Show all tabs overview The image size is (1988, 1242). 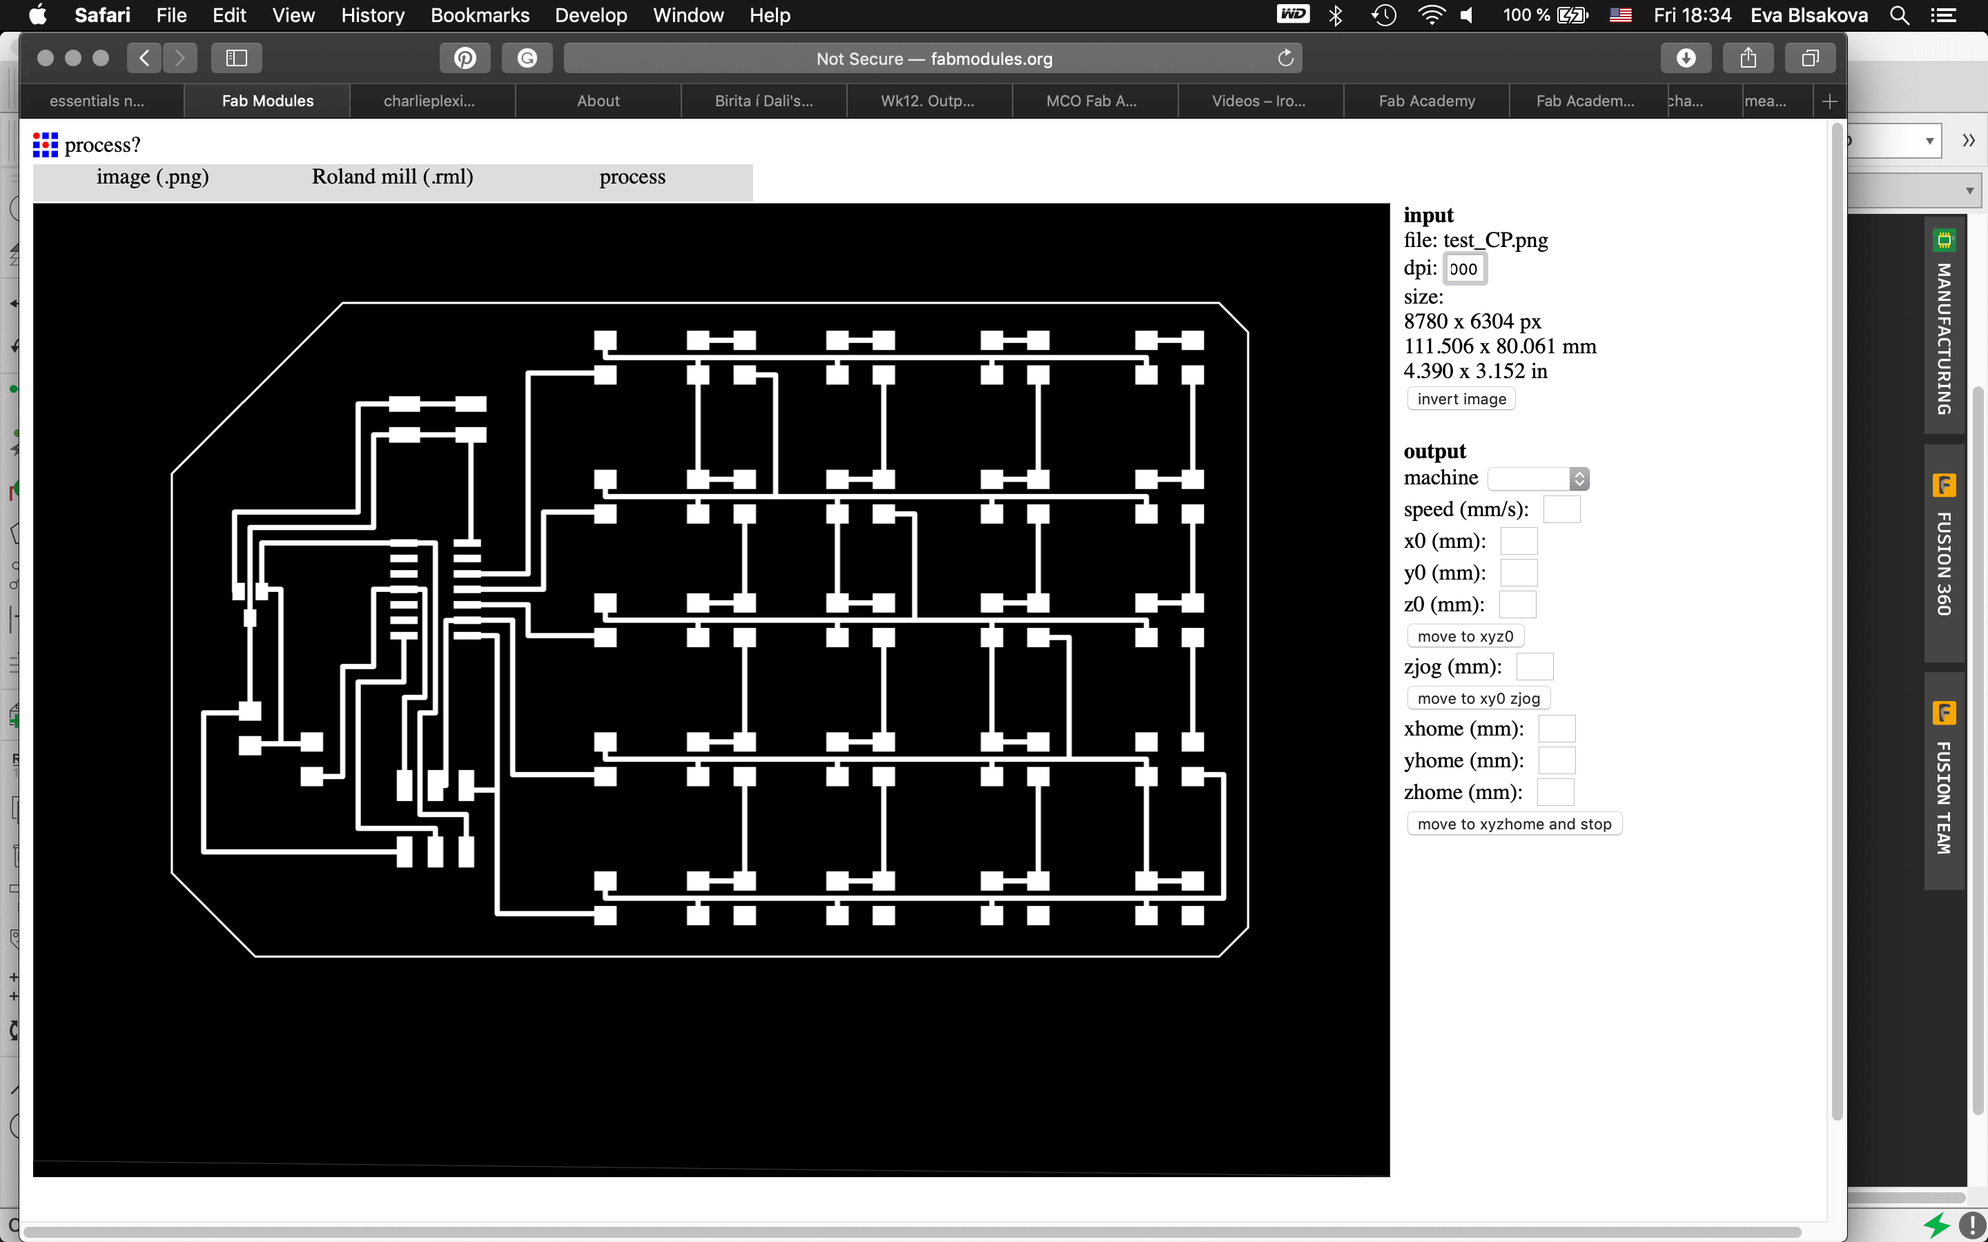(x=1810, y=59)
